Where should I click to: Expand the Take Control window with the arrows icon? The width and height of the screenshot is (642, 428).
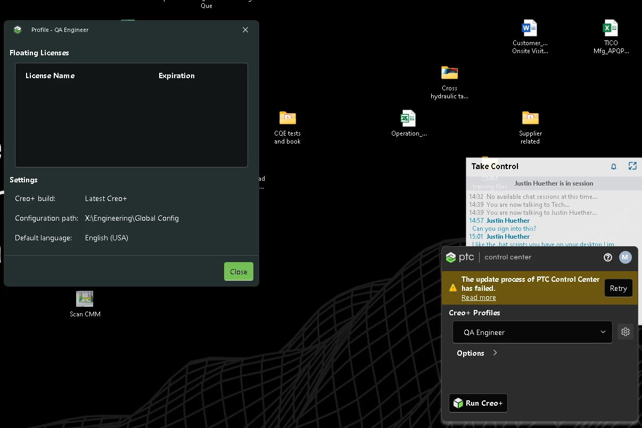[632, 166]
